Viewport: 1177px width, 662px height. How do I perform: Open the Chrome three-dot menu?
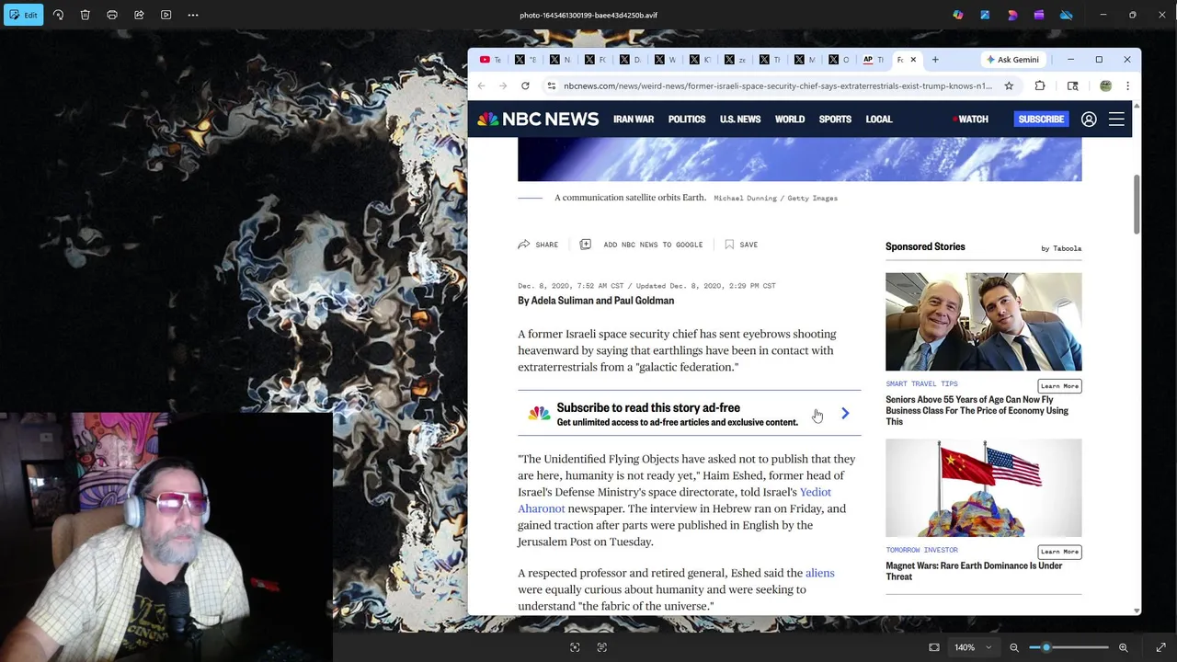point(1127,86)
